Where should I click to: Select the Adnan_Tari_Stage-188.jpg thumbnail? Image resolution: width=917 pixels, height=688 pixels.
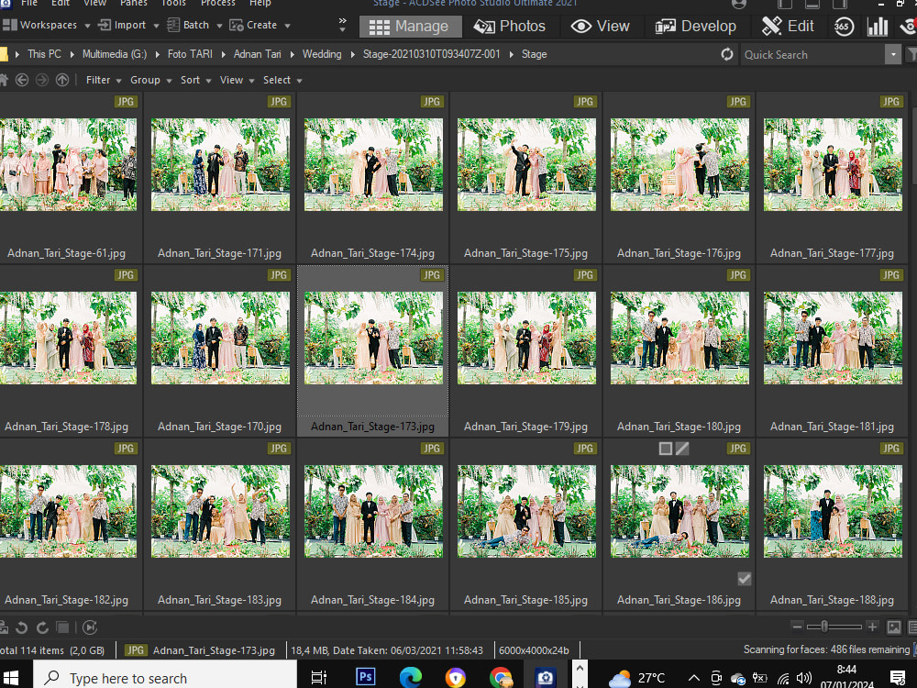832,511
